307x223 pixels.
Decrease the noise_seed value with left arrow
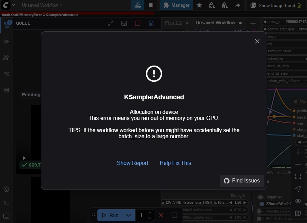(265, 22)
